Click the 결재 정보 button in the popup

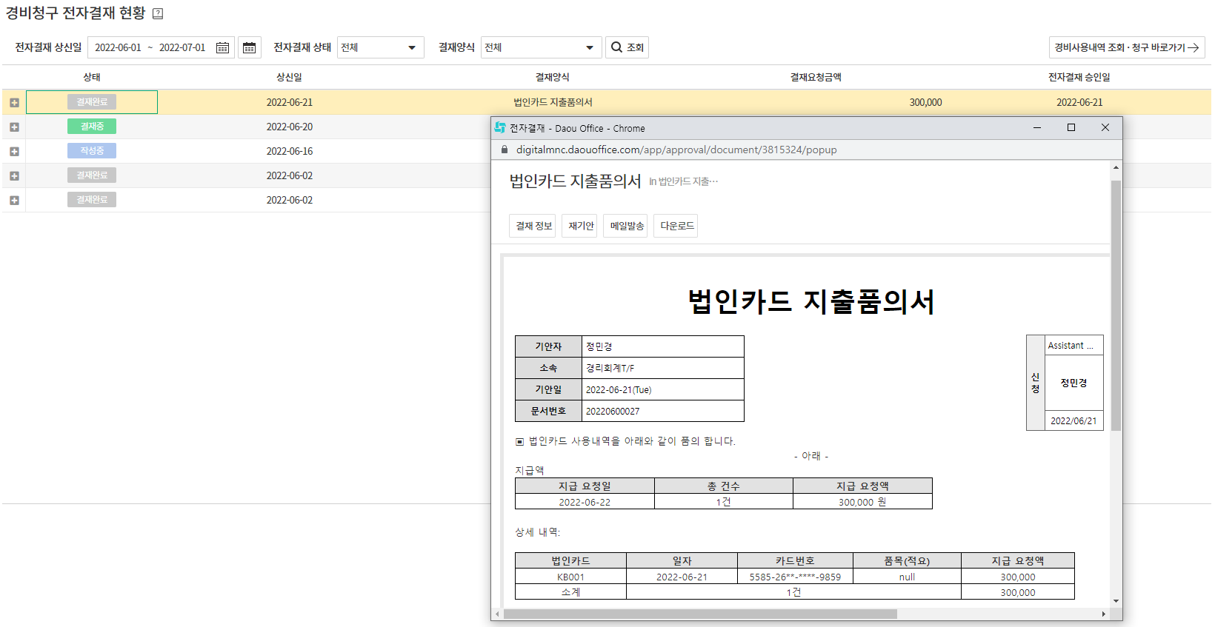tap(533, 226)
